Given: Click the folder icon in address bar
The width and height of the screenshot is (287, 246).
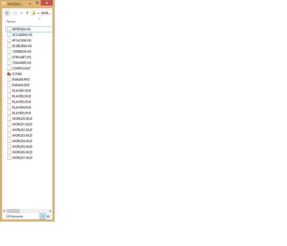Looking at the screenshot, I should [x=34, y=13].
